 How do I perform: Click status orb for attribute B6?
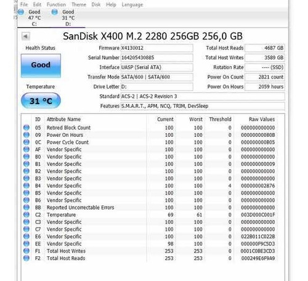(26, 200)
